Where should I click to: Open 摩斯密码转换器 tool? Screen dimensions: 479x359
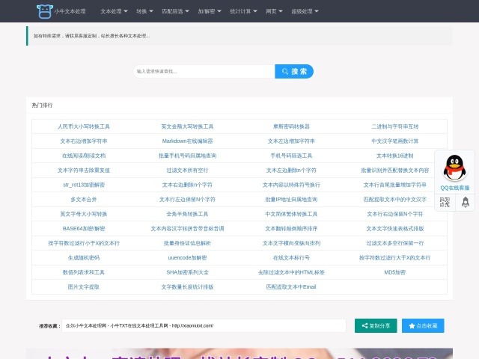click(291, 126)
